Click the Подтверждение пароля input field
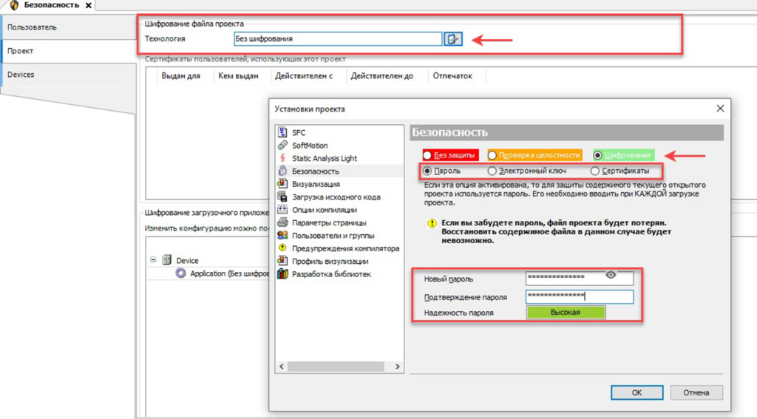Viewport: 757px width, 419px height. (x=580, y=297)
